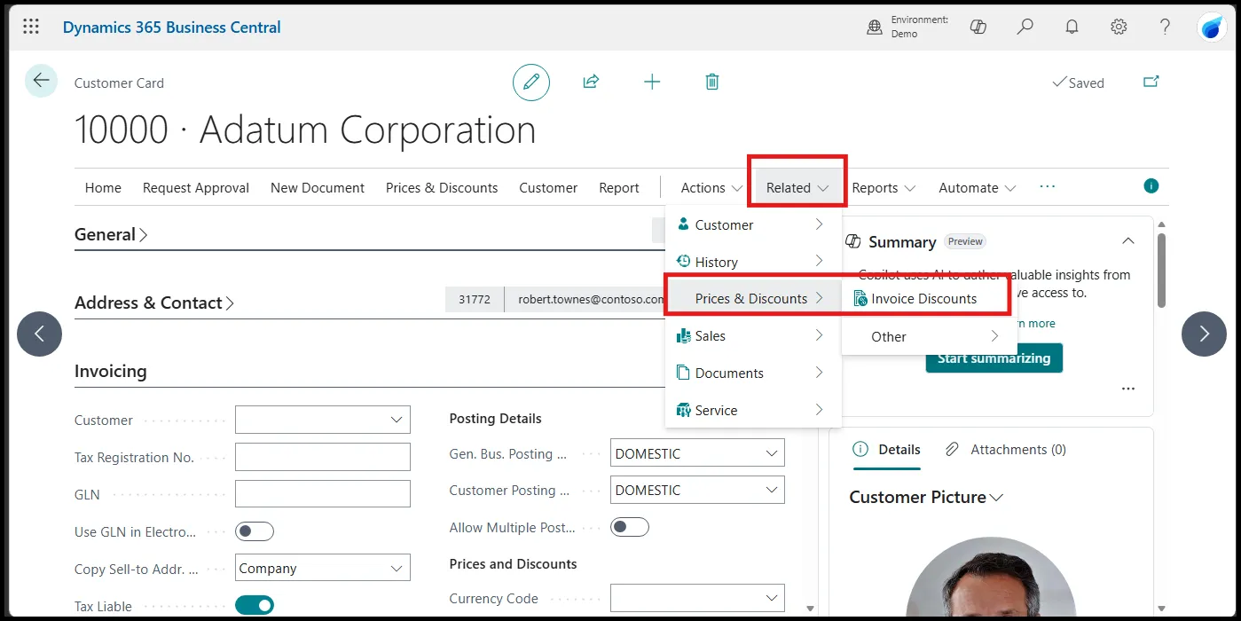Click the GLN input field
1241x621 pixels.
[x=323, y=494]
